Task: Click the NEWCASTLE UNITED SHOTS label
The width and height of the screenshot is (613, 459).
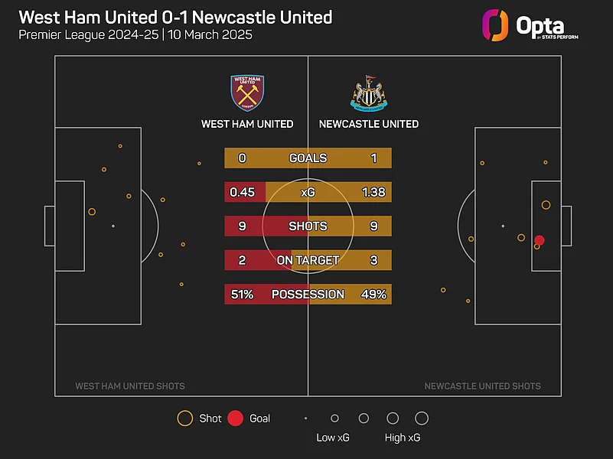Action: (x=483, y=386)
